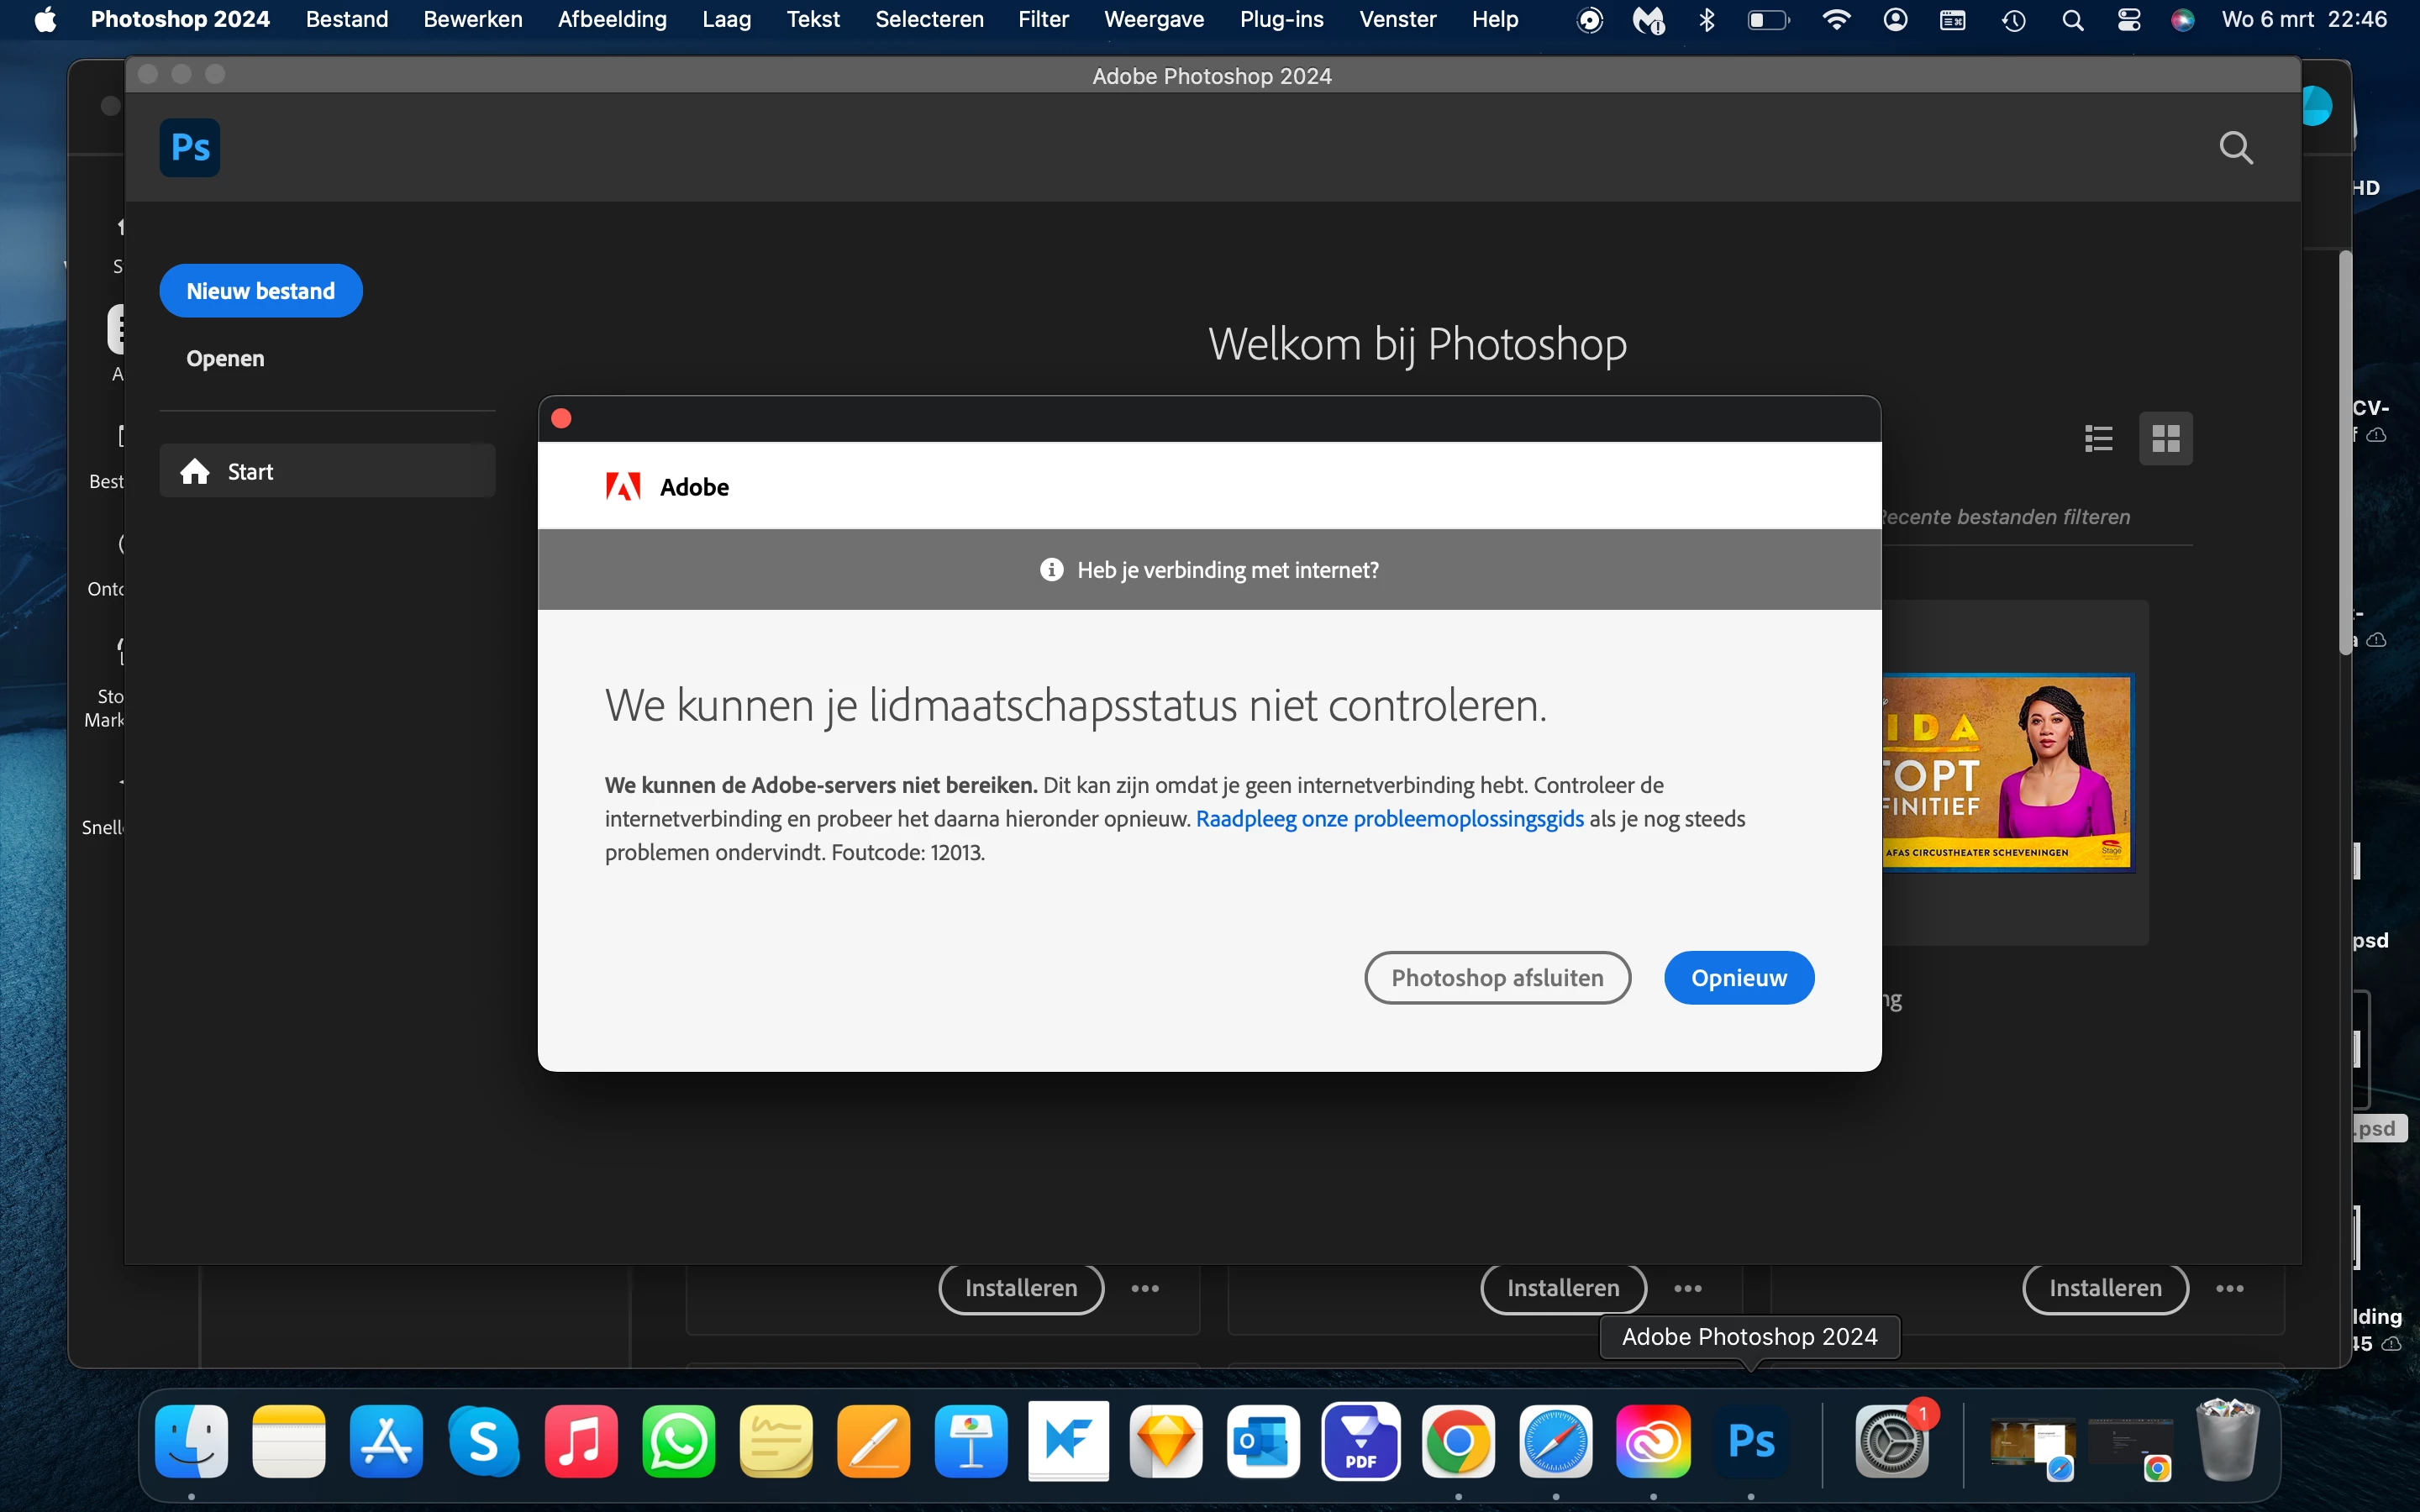This screenshot has height=1512, width=2420.
Task: Open the Filter menu
Action: (1043, 19)
